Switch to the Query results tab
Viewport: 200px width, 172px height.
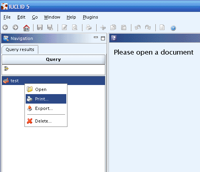click(20, 49)
